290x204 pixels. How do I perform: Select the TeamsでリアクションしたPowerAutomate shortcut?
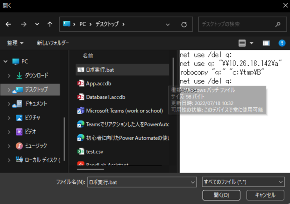point(123,124)
